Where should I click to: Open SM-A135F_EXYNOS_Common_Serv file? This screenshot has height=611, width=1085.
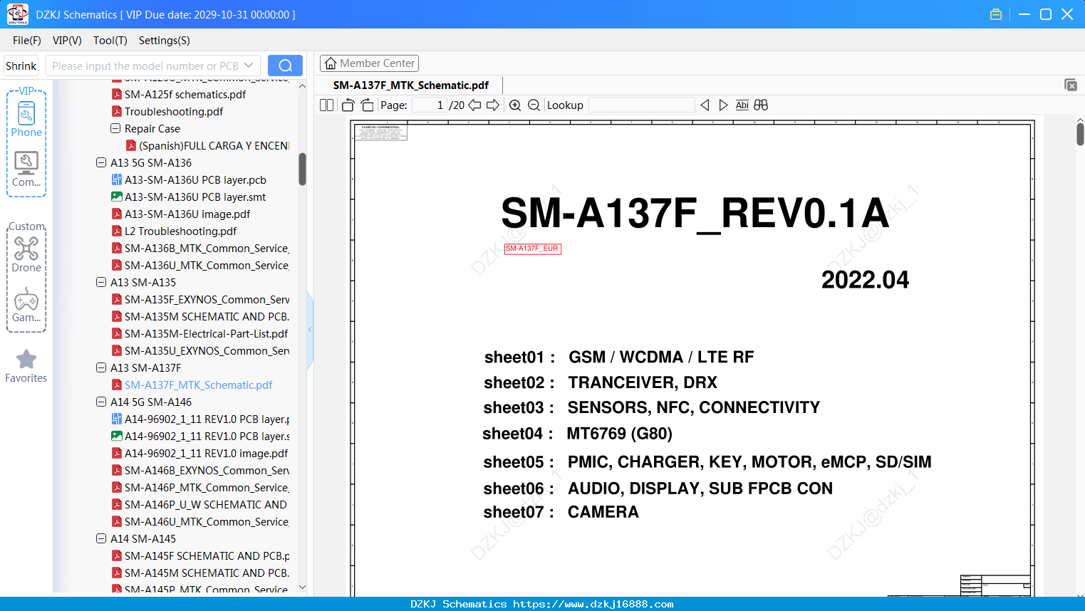coord(207,299)
